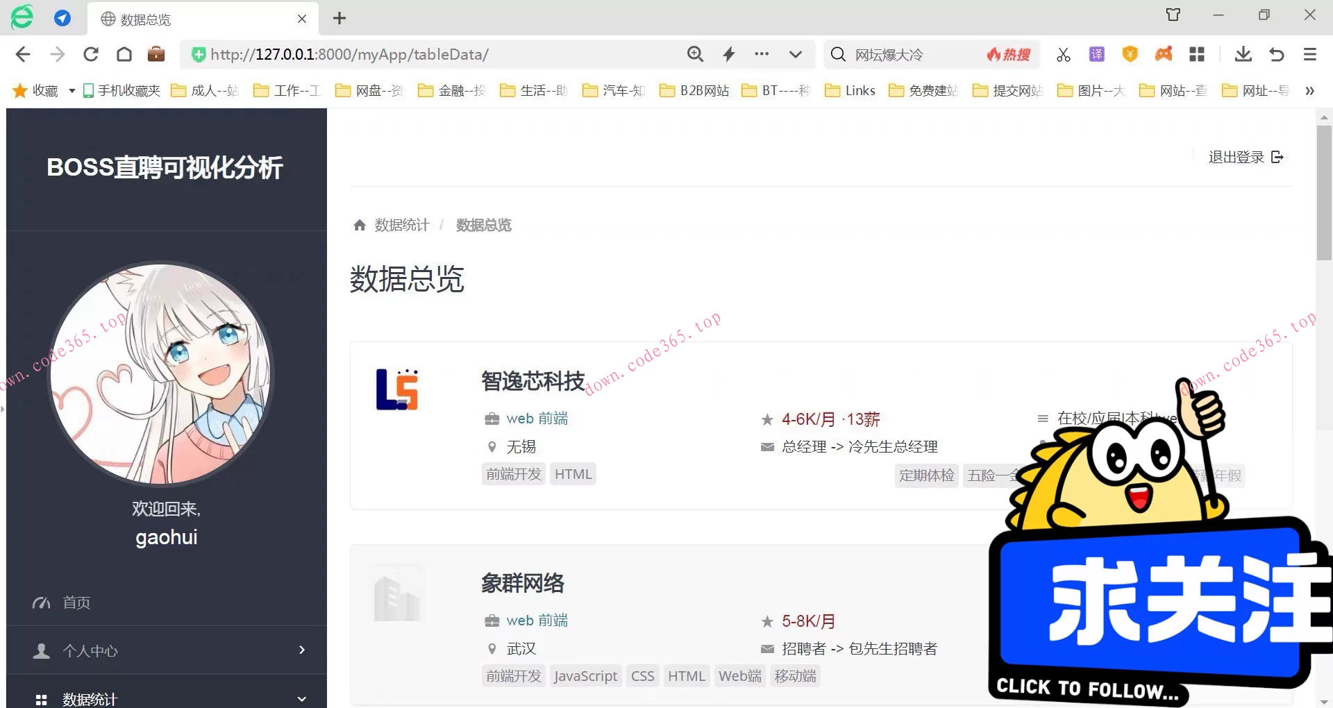
Task: Open the game center icon
Action: tap(1164, 54)
